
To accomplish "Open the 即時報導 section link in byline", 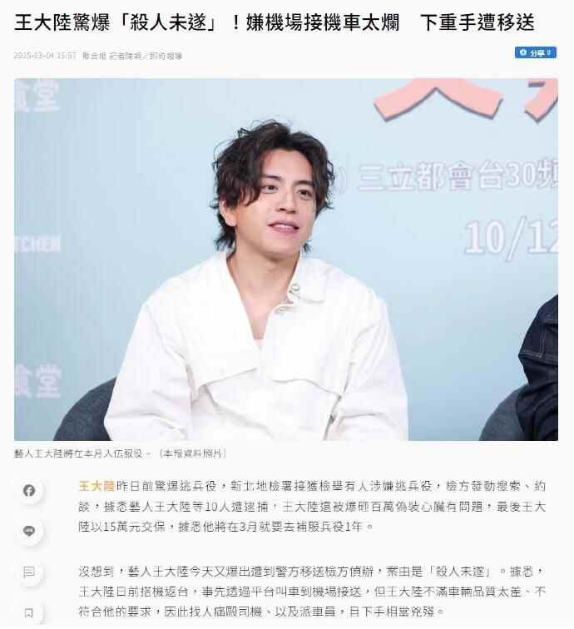I will (166, 56).
